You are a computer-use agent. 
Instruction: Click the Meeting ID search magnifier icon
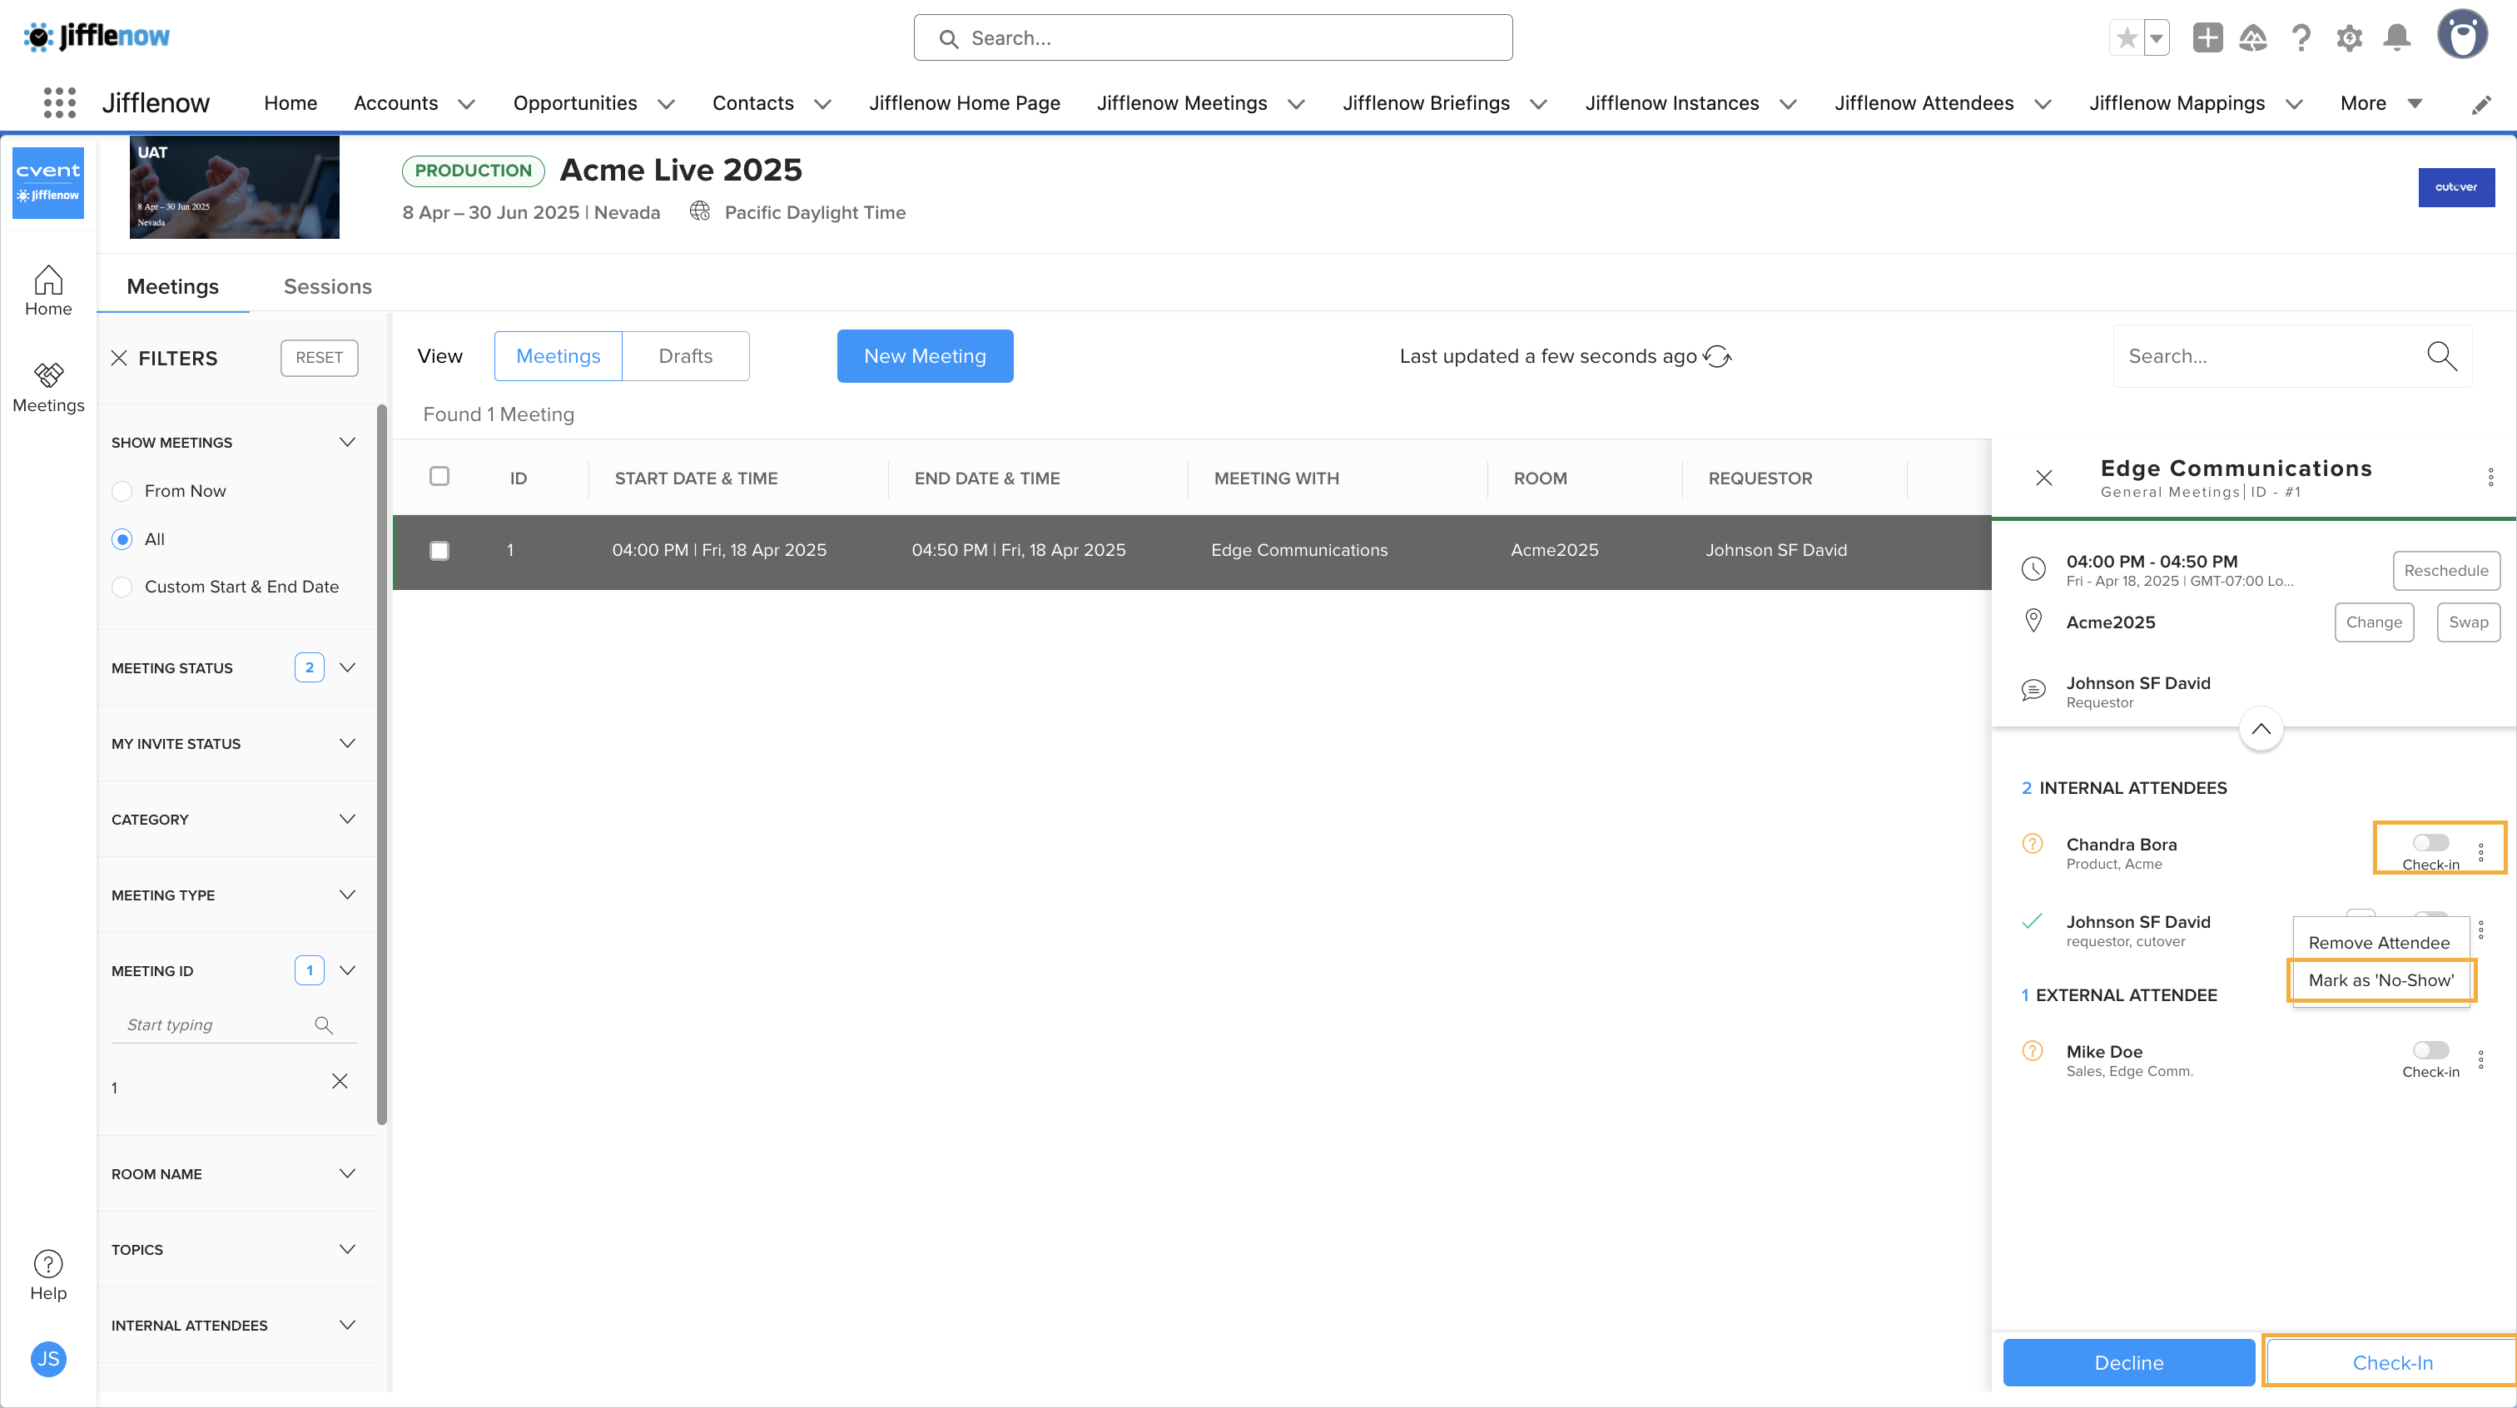point(324,1025)
